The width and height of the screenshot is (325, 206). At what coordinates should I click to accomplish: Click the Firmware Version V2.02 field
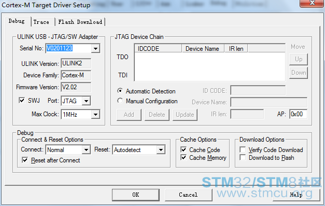click(76, 87)
